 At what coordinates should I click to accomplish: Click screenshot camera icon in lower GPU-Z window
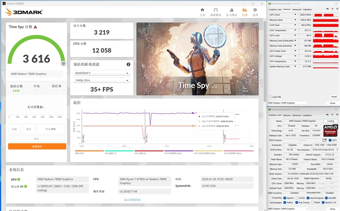327,114
